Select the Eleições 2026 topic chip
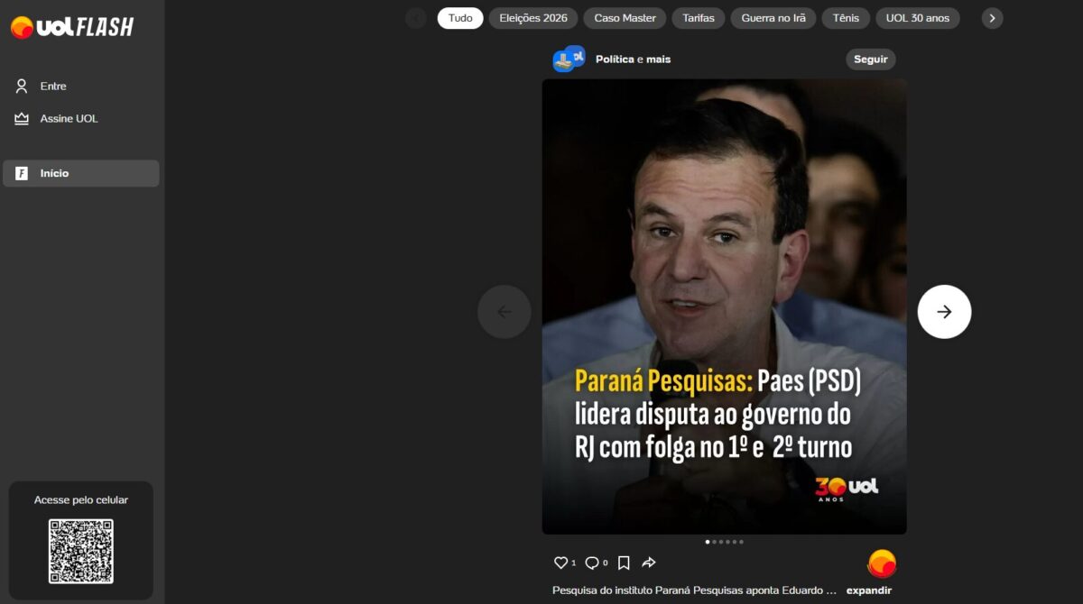Image resolution: width=1083 pixels, height=604 pixels. [533, 18]
